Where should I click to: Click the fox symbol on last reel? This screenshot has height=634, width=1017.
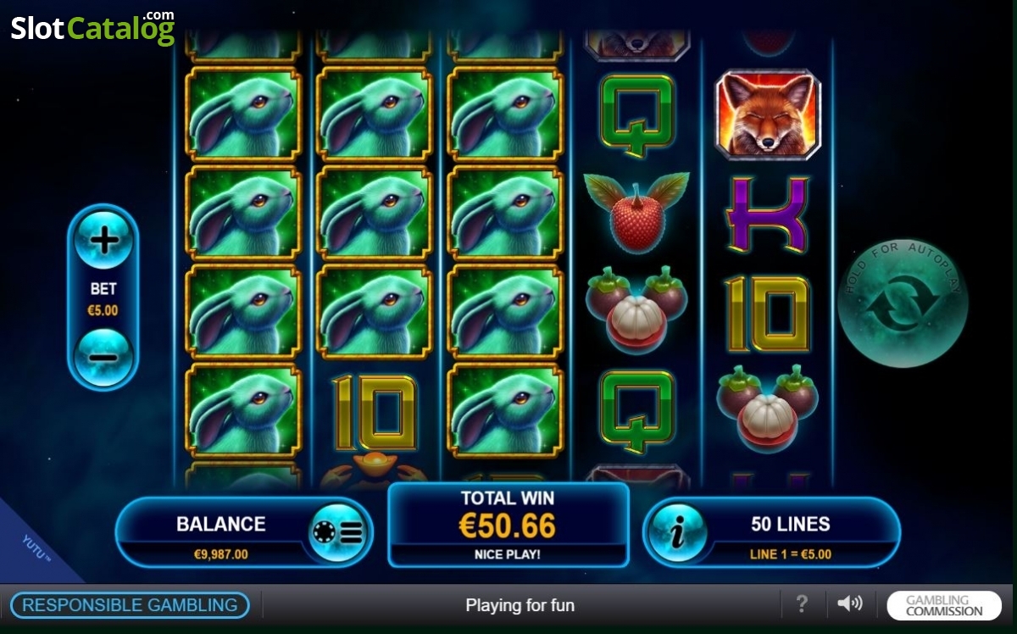[768, 115]
